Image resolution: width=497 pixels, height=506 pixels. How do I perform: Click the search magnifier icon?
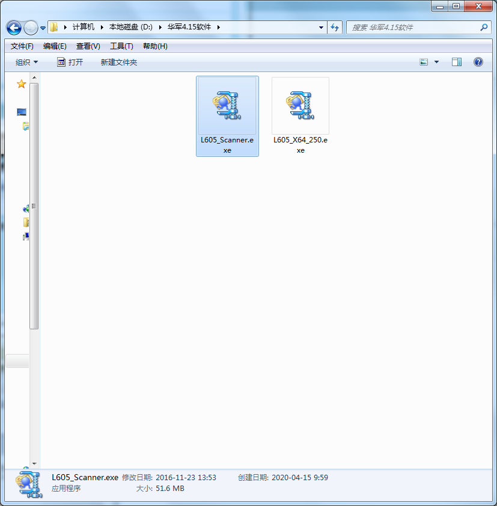[483, 28]
